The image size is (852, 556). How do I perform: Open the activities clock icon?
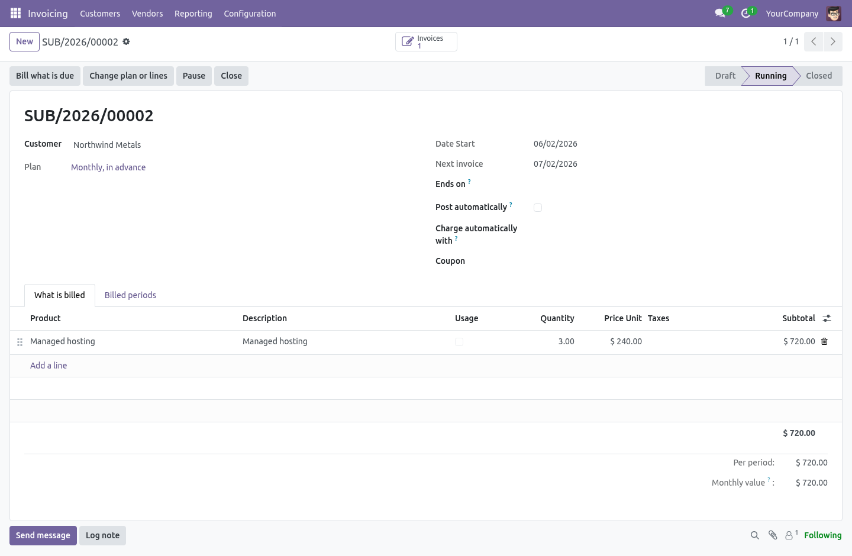pyautogui.click(x=745, y=13)
